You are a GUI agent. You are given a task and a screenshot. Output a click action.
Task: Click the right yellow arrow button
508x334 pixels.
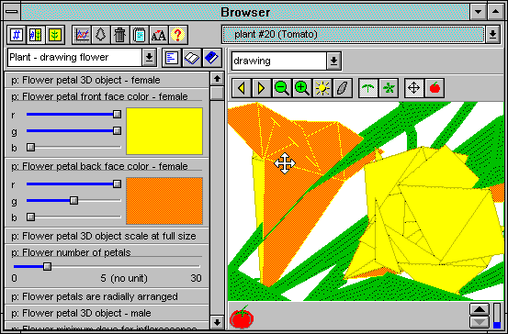pos(261,88)
